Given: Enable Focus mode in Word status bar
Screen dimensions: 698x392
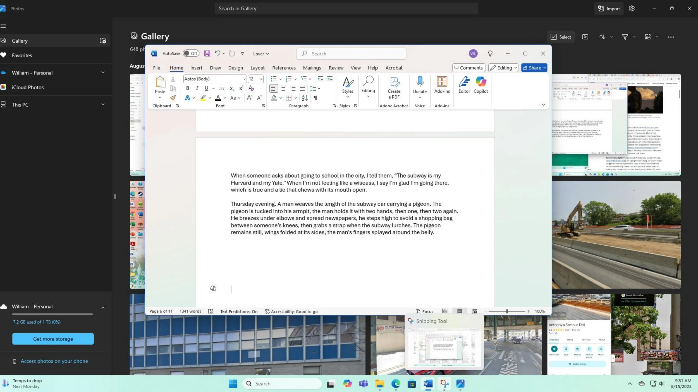Looking at the screenshot, I should 425,311.
